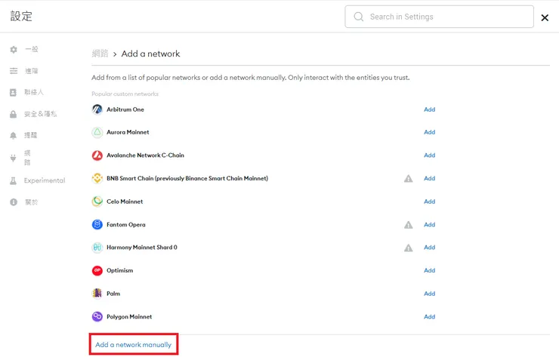Click the BNB Smart Chain warning icon
This screenshot has height=357, width=559.
coord(408,179)
